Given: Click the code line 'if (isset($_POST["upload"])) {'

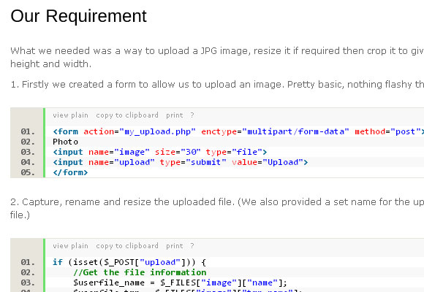Looking at the screenshot, I should pyautogui.click(x=129, y=262).
